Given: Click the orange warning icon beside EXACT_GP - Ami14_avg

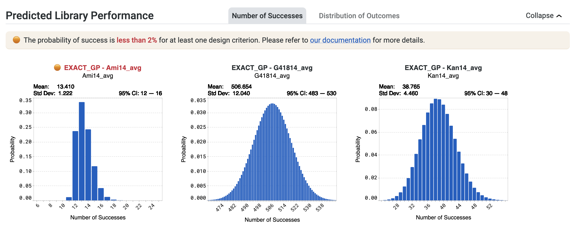Looking at the screenshot, I should click(57, 67).
